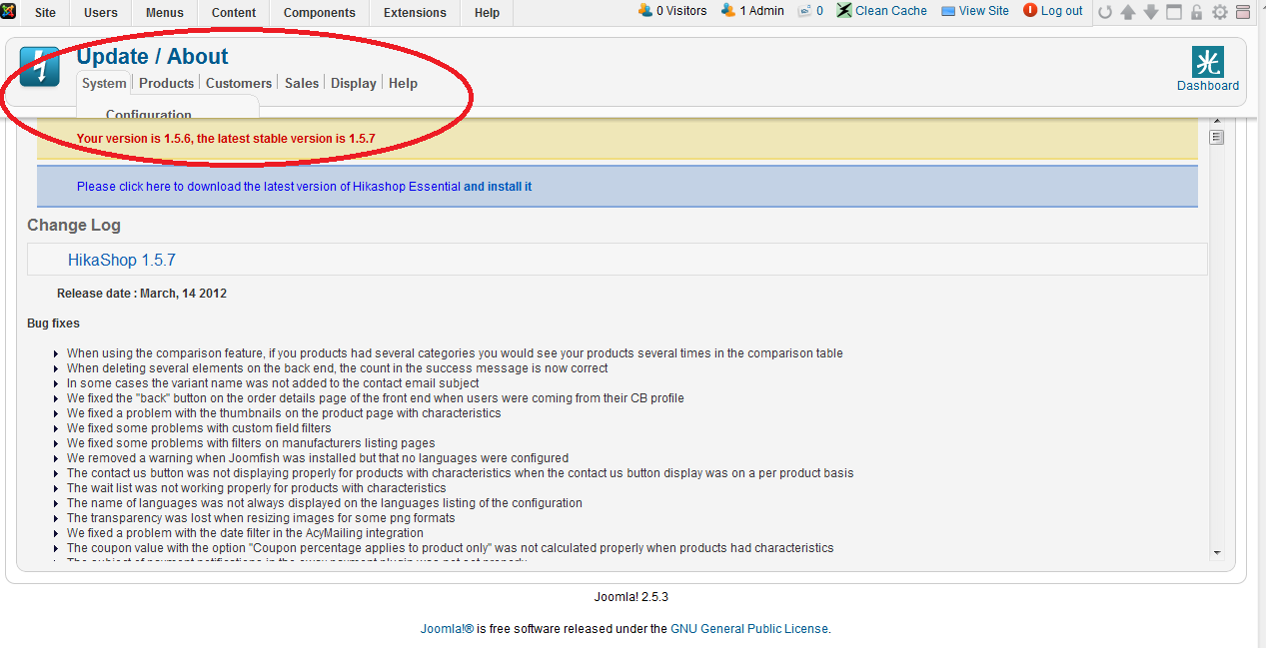Viewport: 1266px width, 648px height.
Task: Click the blue View Site monitor icon
Action: [948, 11]
